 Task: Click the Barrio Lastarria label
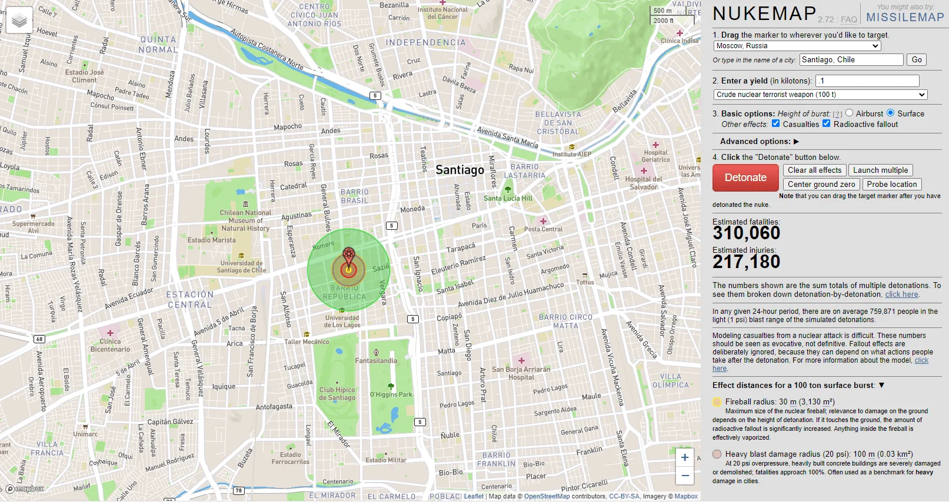click(x=525, y=171)
